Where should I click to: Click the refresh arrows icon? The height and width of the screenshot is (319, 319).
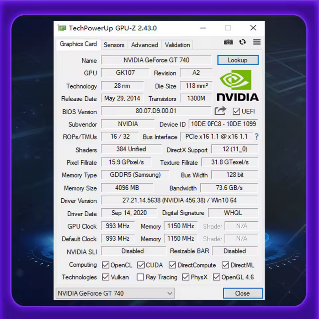243,42
